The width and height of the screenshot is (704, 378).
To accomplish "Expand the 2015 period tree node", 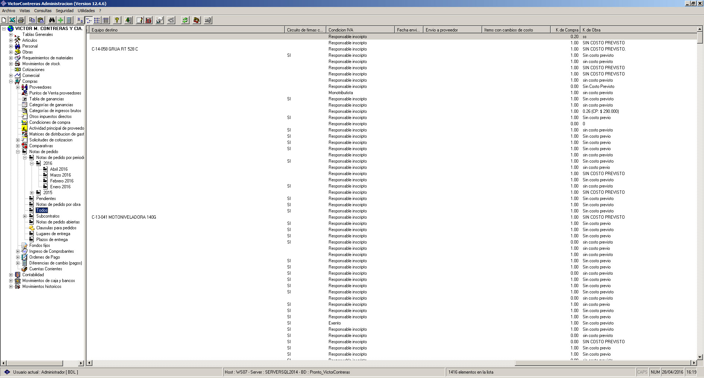I will (x=32, y=193).
